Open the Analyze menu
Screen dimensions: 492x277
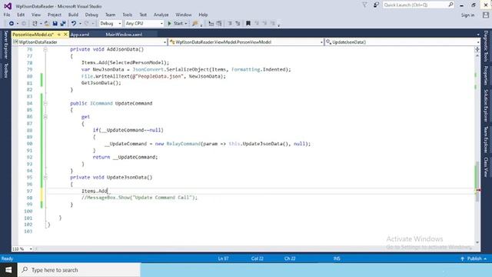click(161, 15)
